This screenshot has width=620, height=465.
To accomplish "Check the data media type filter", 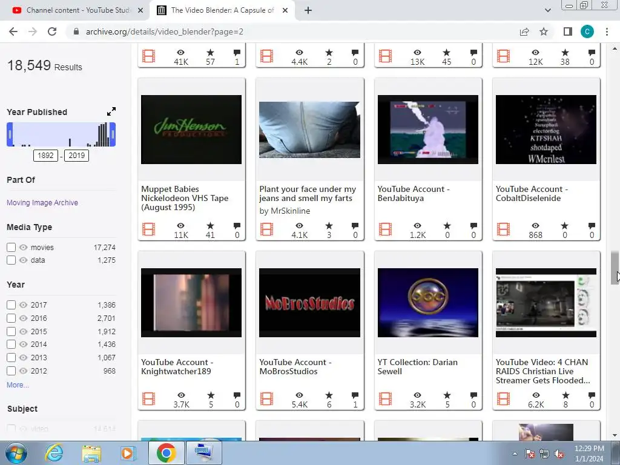I will click(x=11, y=260).
